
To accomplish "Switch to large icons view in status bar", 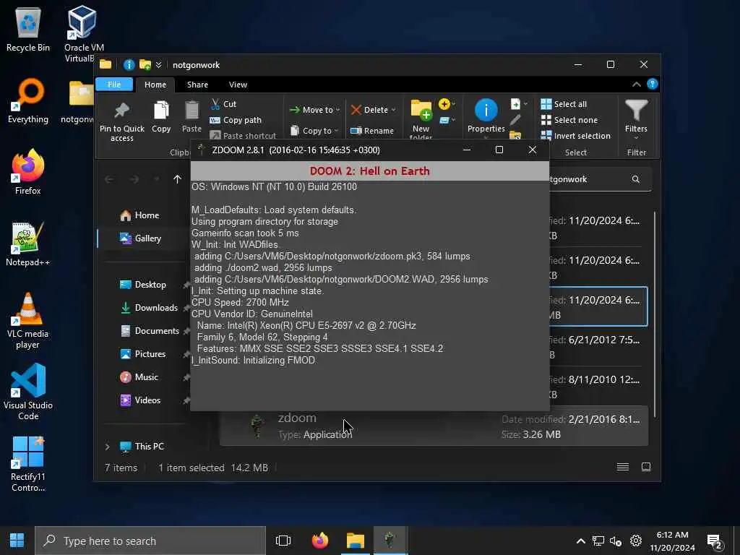I will 646,467.
